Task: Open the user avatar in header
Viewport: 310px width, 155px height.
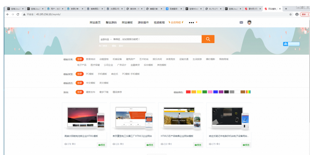Action: (249, 22)
